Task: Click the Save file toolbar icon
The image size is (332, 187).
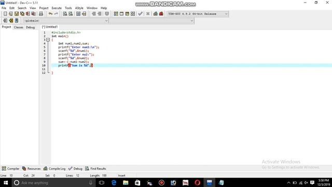Action: point(17,14)
